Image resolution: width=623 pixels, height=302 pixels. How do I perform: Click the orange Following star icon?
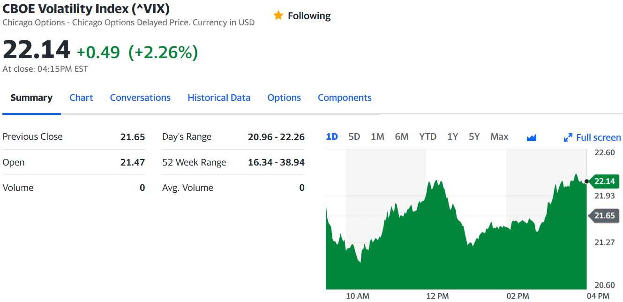click(278, 15)
